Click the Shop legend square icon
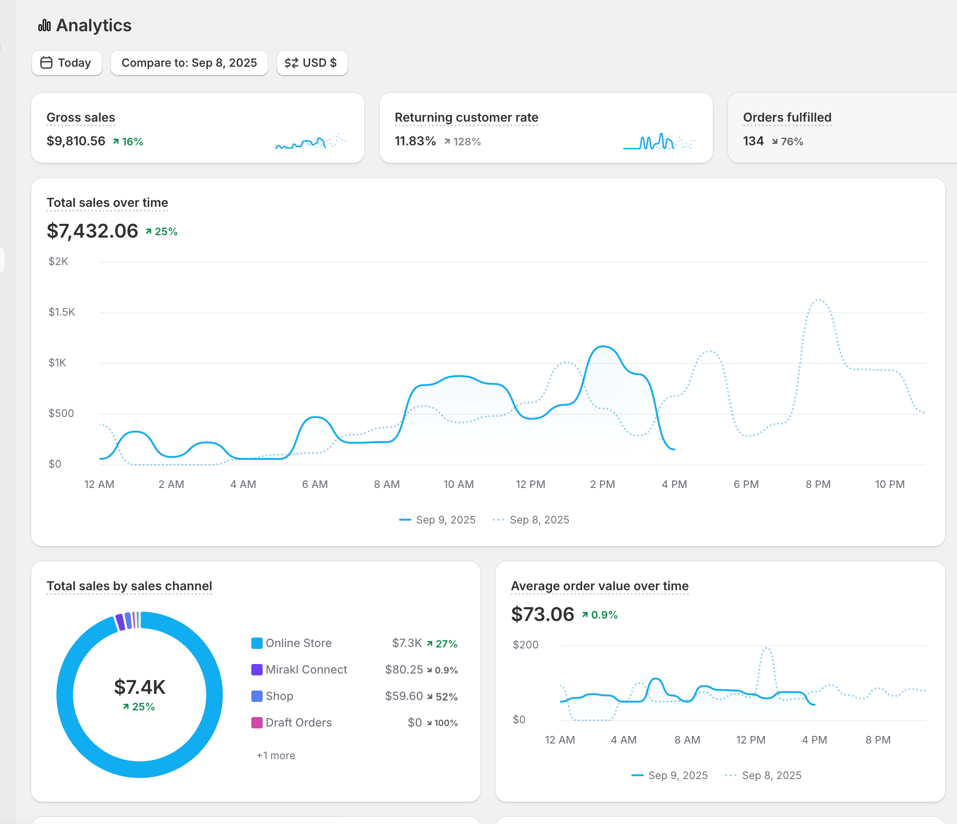Viewport: 957px width, 824px height. (257, 696)
